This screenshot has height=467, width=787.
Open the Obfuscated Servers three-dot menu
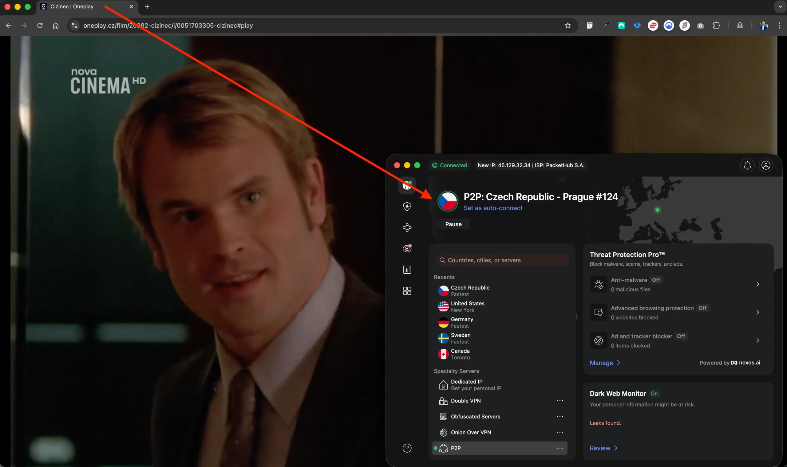(560, 416)
